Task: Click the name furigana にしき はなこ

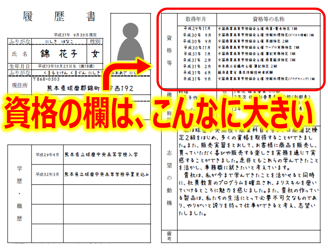Action: click(x=60, y=42)
